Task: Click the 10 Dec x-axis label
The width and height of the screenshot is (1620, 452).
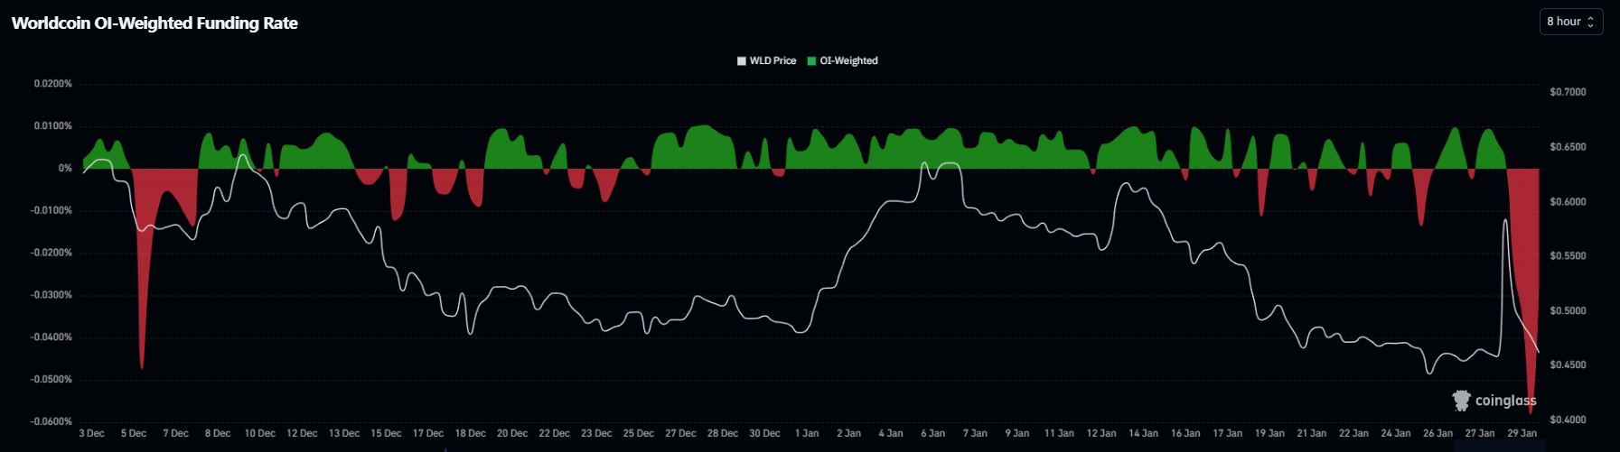Action: coord(260,434)
